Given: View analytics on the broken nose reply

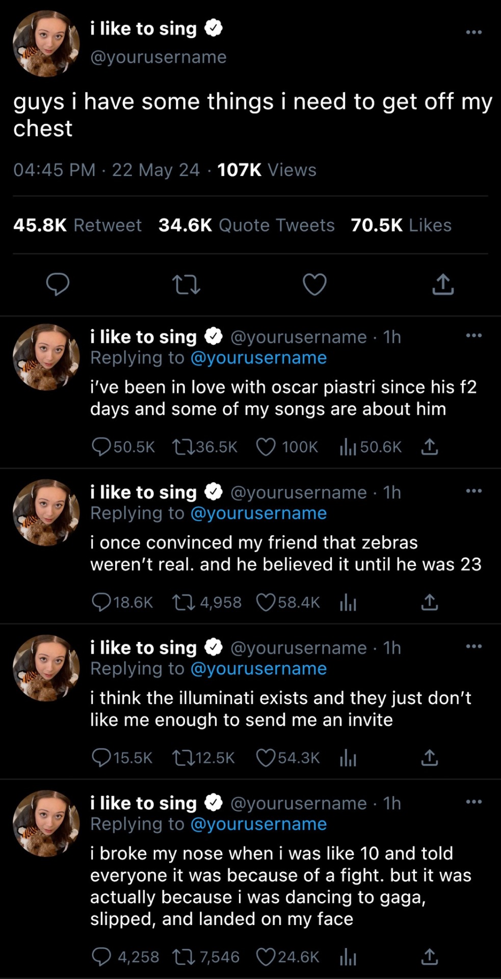Looking at the screenshot, I should (348, 957).
